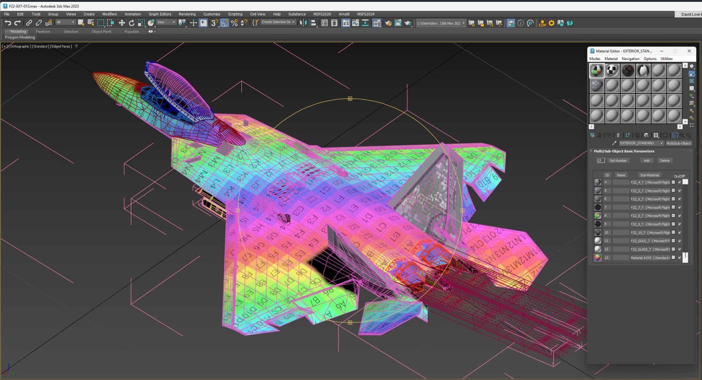Collapse Multi/Sub-Object Basic Parameters rollout
This screenshot has height=380, width=702.
coord(624,151)
